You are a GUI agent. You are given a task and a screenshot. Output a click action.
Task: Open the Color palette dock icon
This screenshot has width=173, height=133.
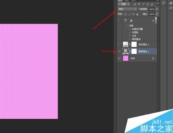[171, 3]
